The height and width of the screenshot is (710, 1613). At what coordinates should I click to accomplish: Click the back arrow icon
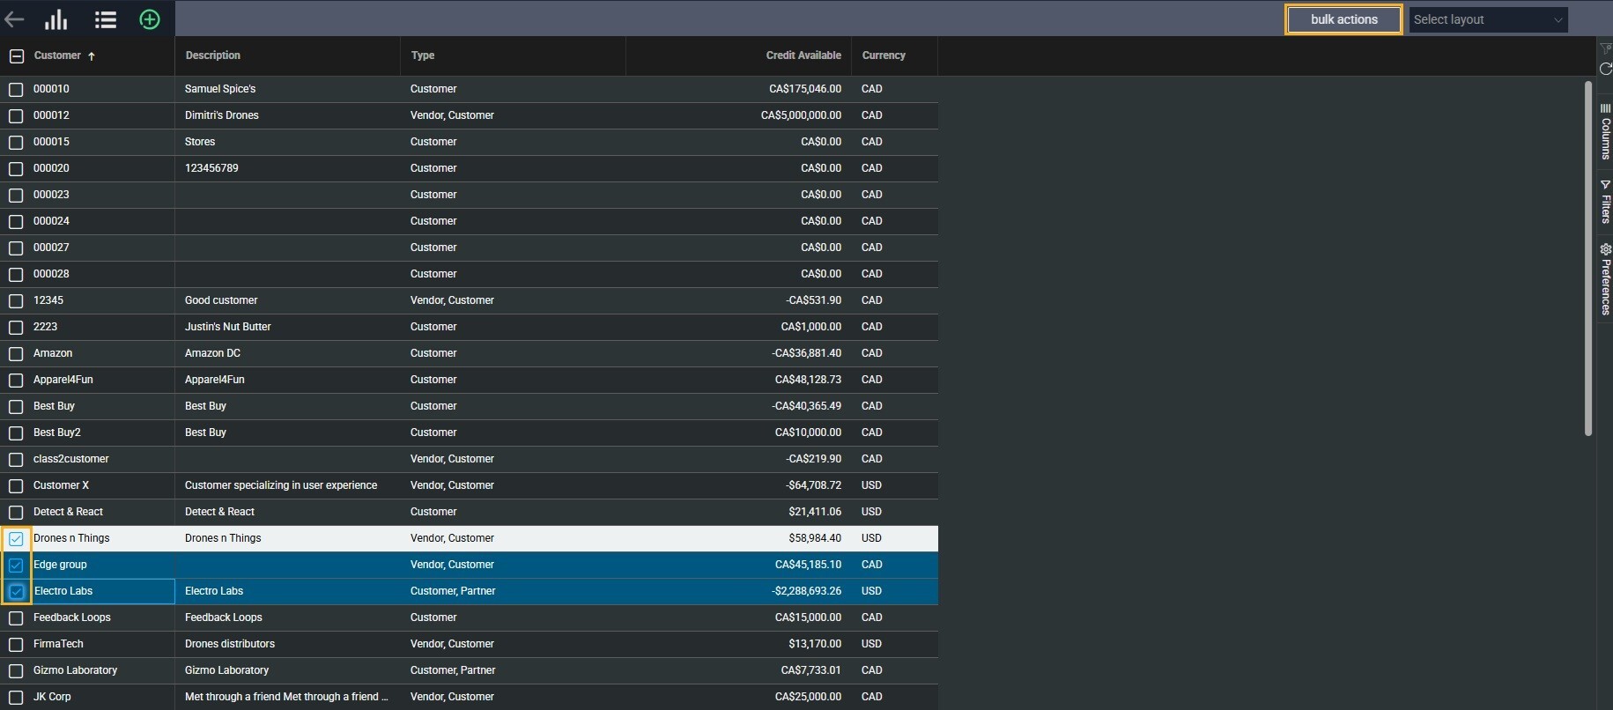(x=14, y=19)
